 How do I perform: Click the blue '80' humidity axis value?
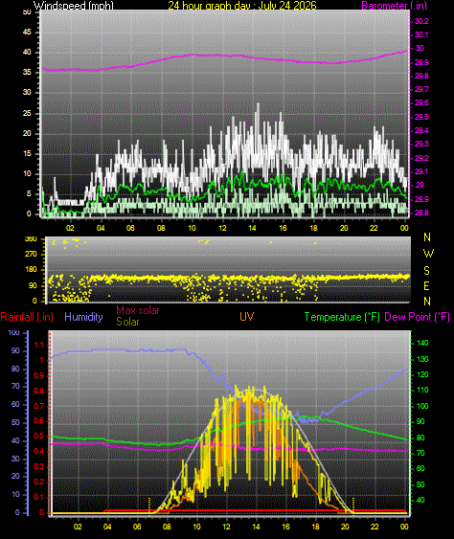tap(15, 370)
